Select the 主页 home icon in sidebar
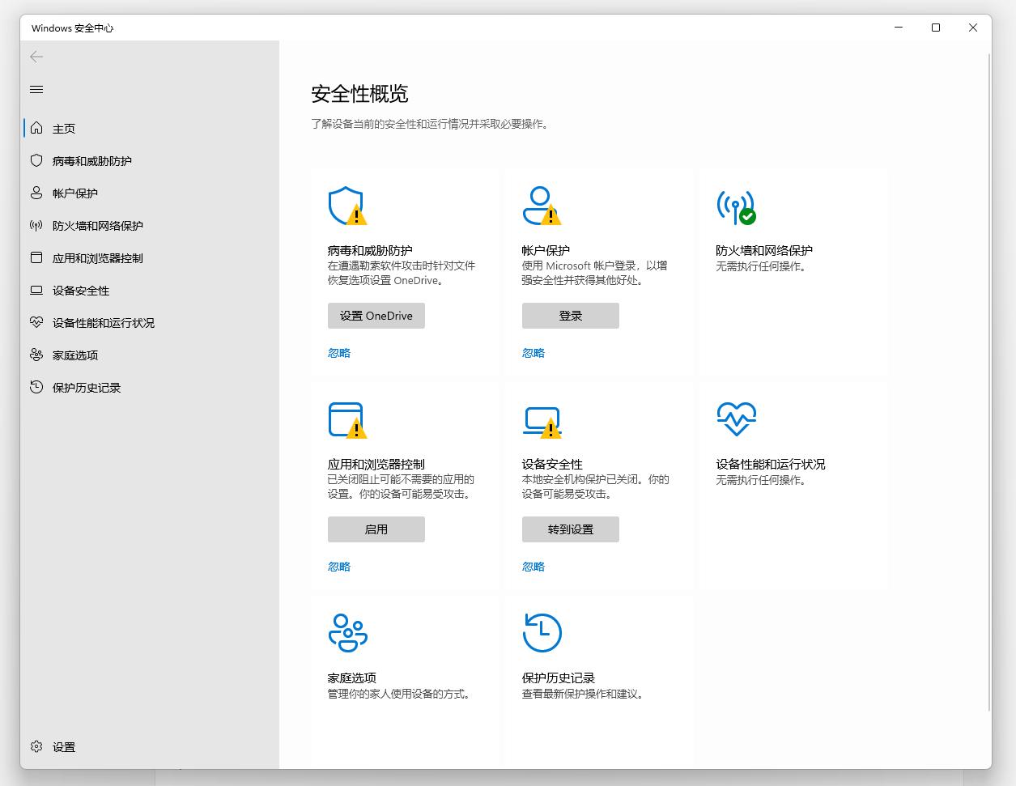 (36, 127)
